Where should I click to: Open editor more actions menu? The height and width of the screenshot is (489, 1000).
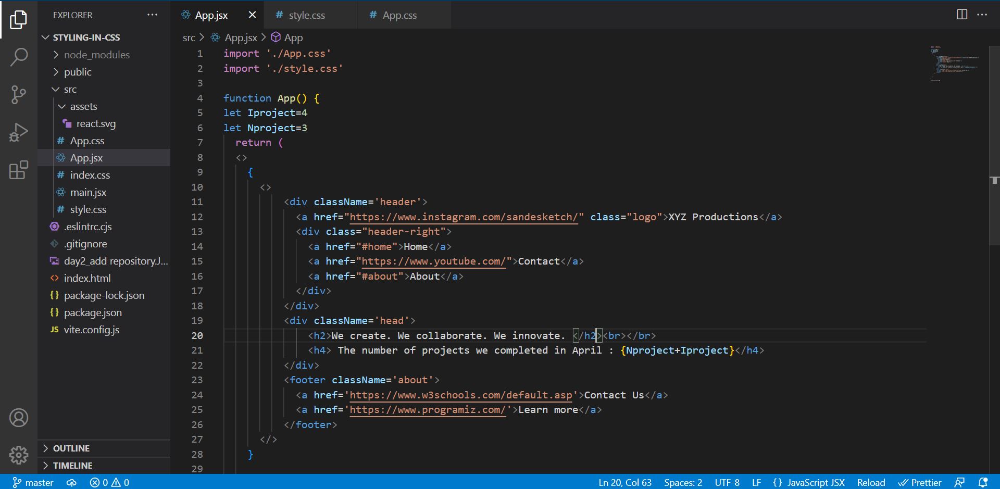click(x=982, y=15)
